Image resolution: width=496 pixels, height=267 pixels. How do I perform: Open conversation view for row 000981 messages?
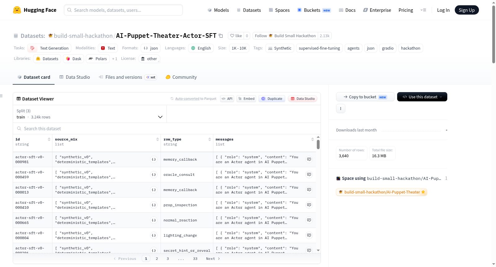point(309,159)
